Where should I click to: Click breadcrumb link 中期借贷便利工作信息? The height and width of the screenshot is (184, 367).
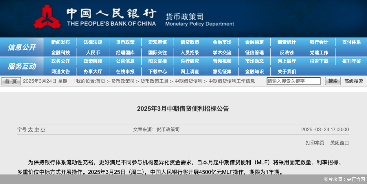point(232,81)
